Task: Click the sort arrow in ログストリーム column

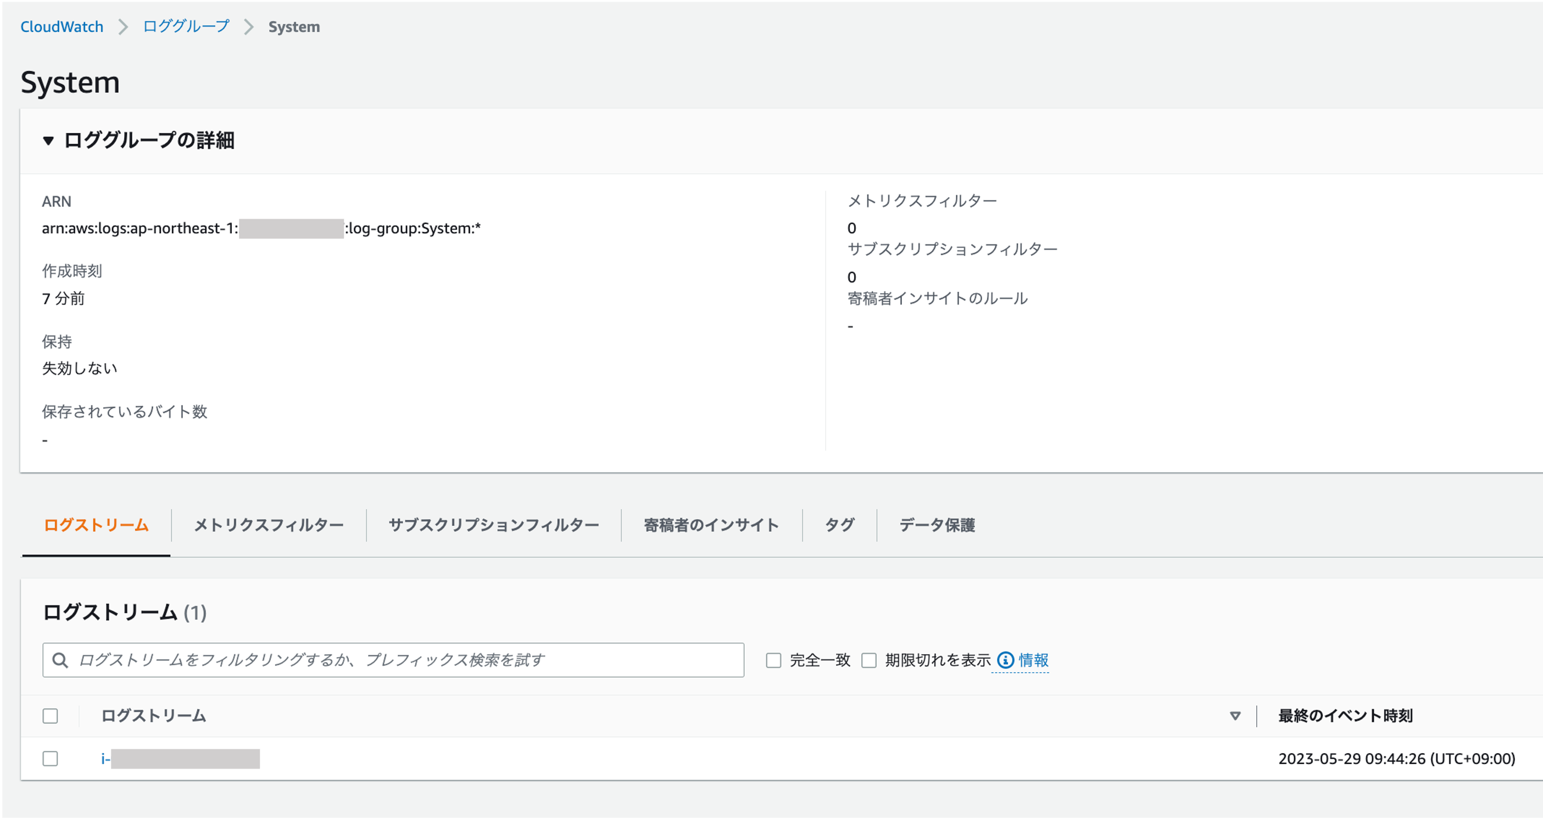Action: (1234, 715)
